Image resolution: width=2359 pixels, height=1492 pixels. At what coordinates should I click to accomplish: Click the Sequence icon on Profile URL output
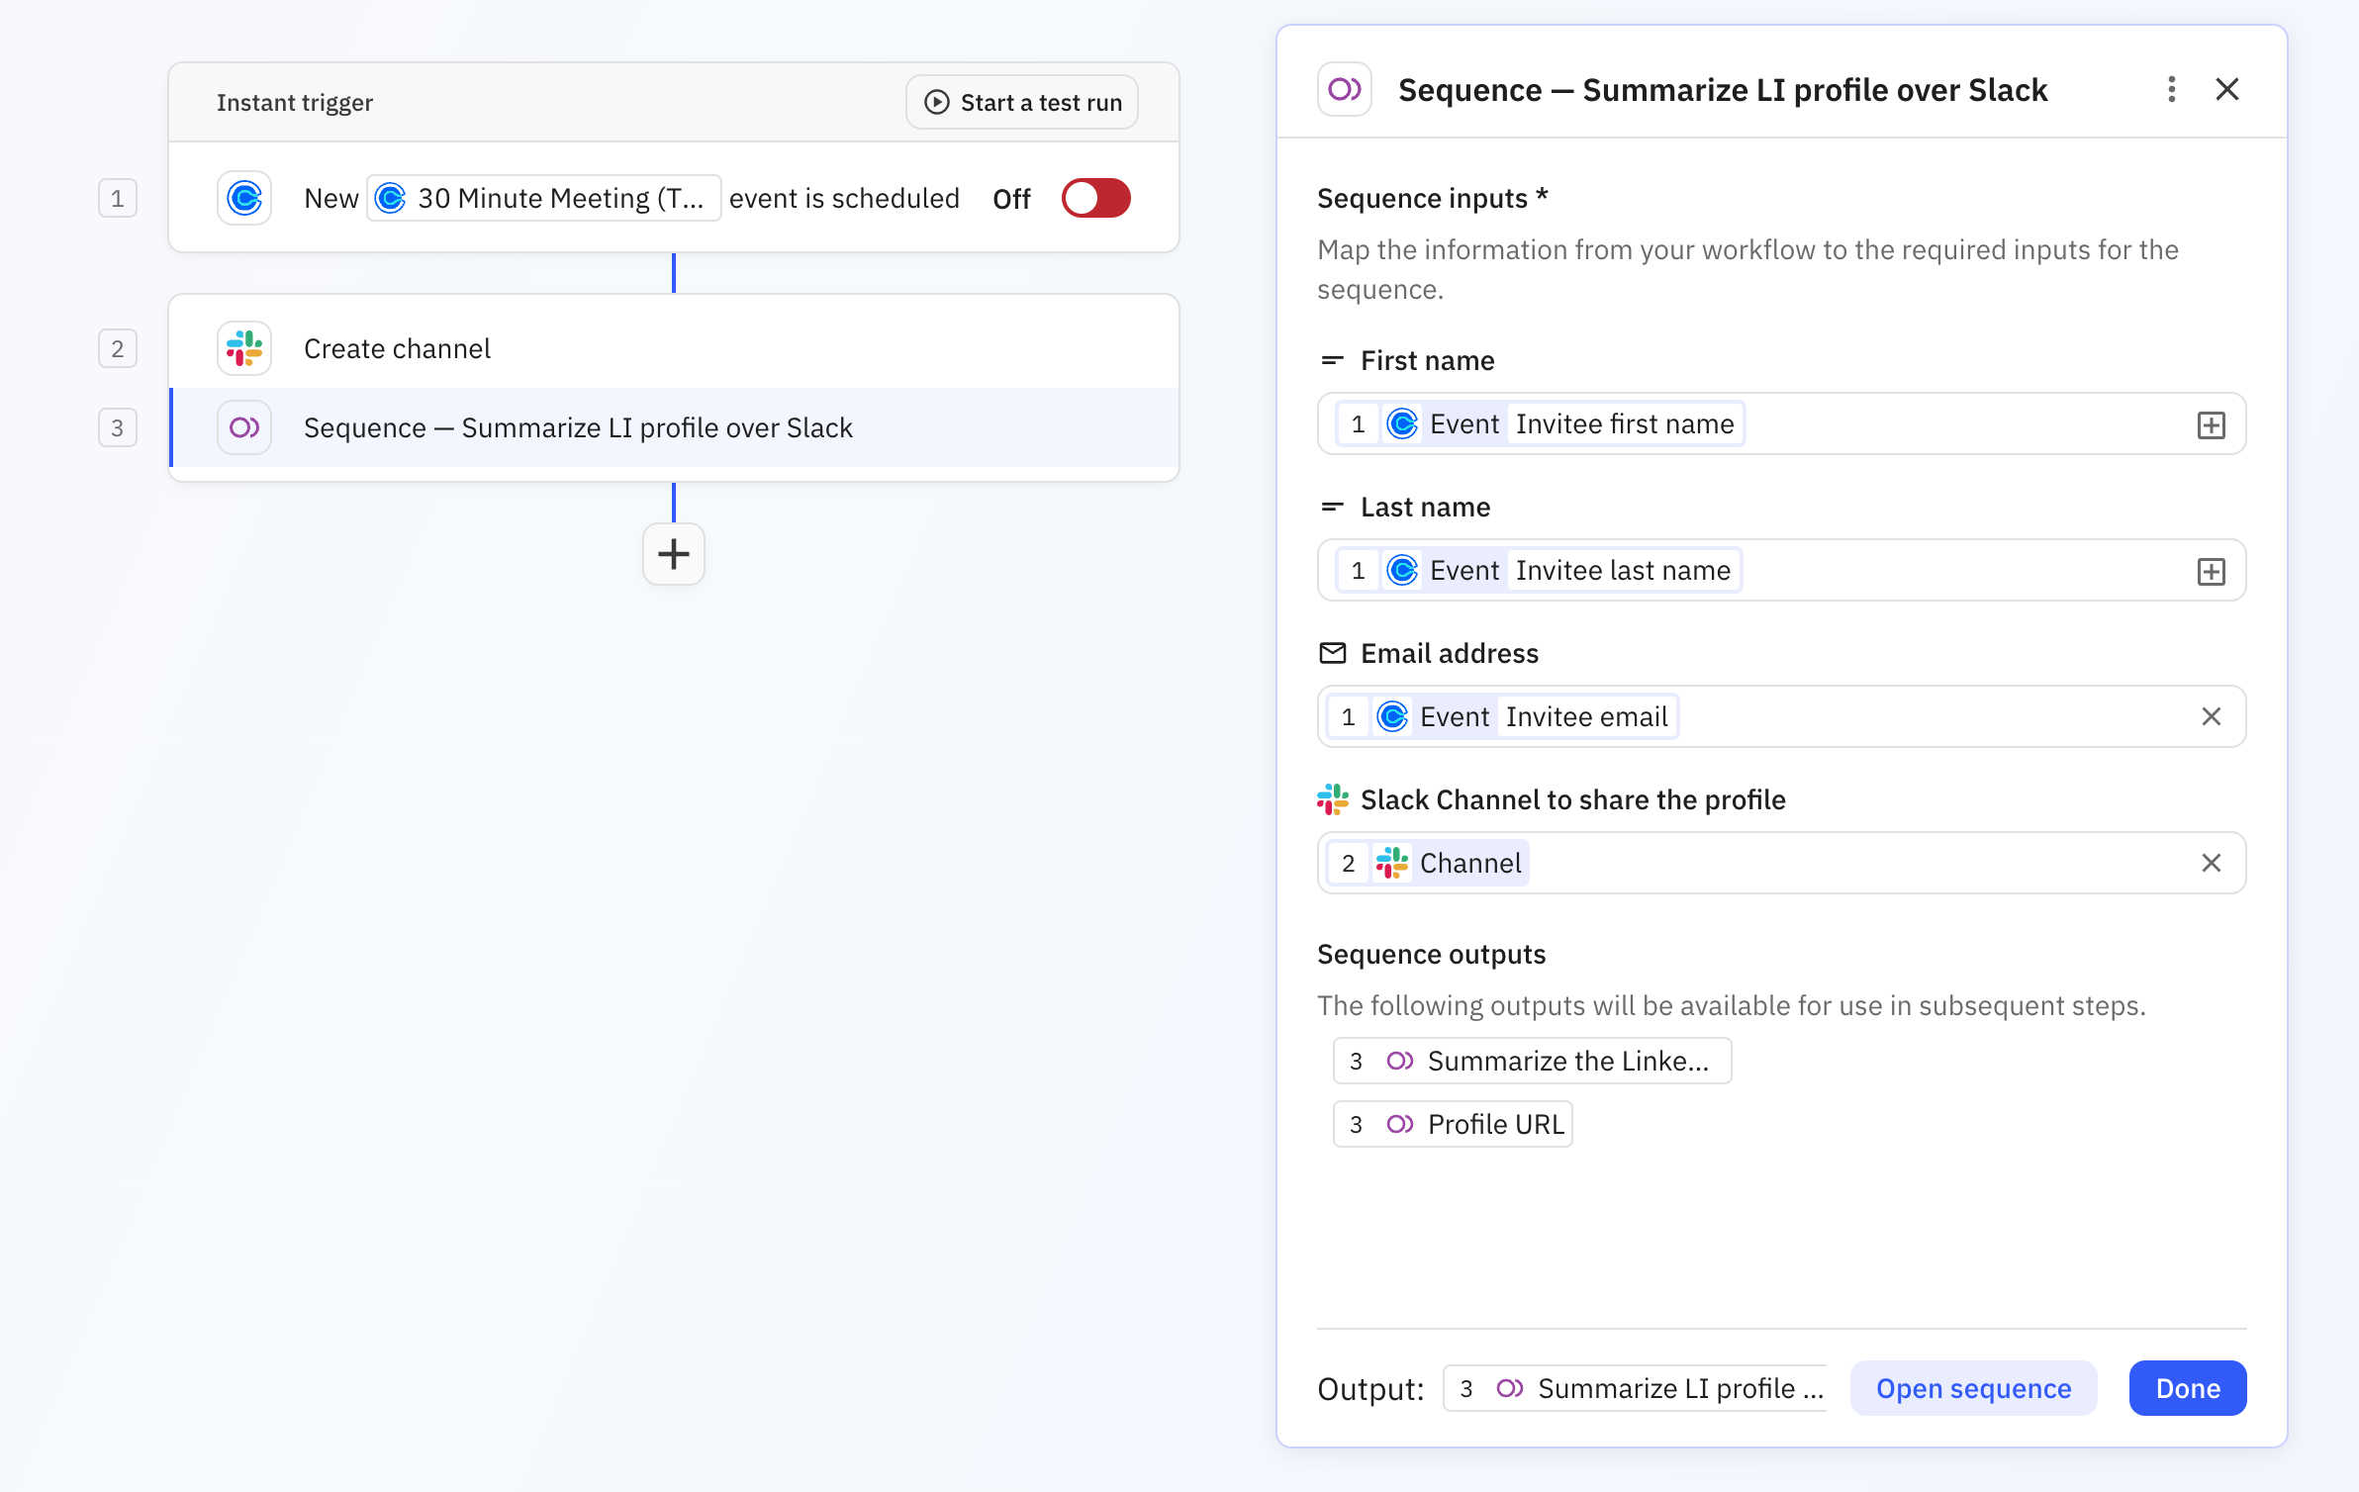click(x=1401, y=1124)
